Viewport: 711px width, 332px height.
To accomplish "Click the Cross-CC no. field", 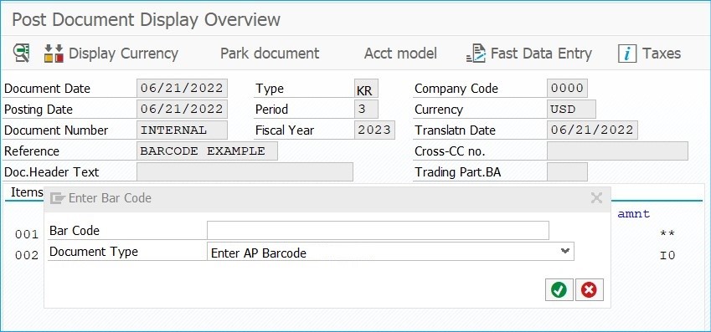I will [x=617, y=151].
